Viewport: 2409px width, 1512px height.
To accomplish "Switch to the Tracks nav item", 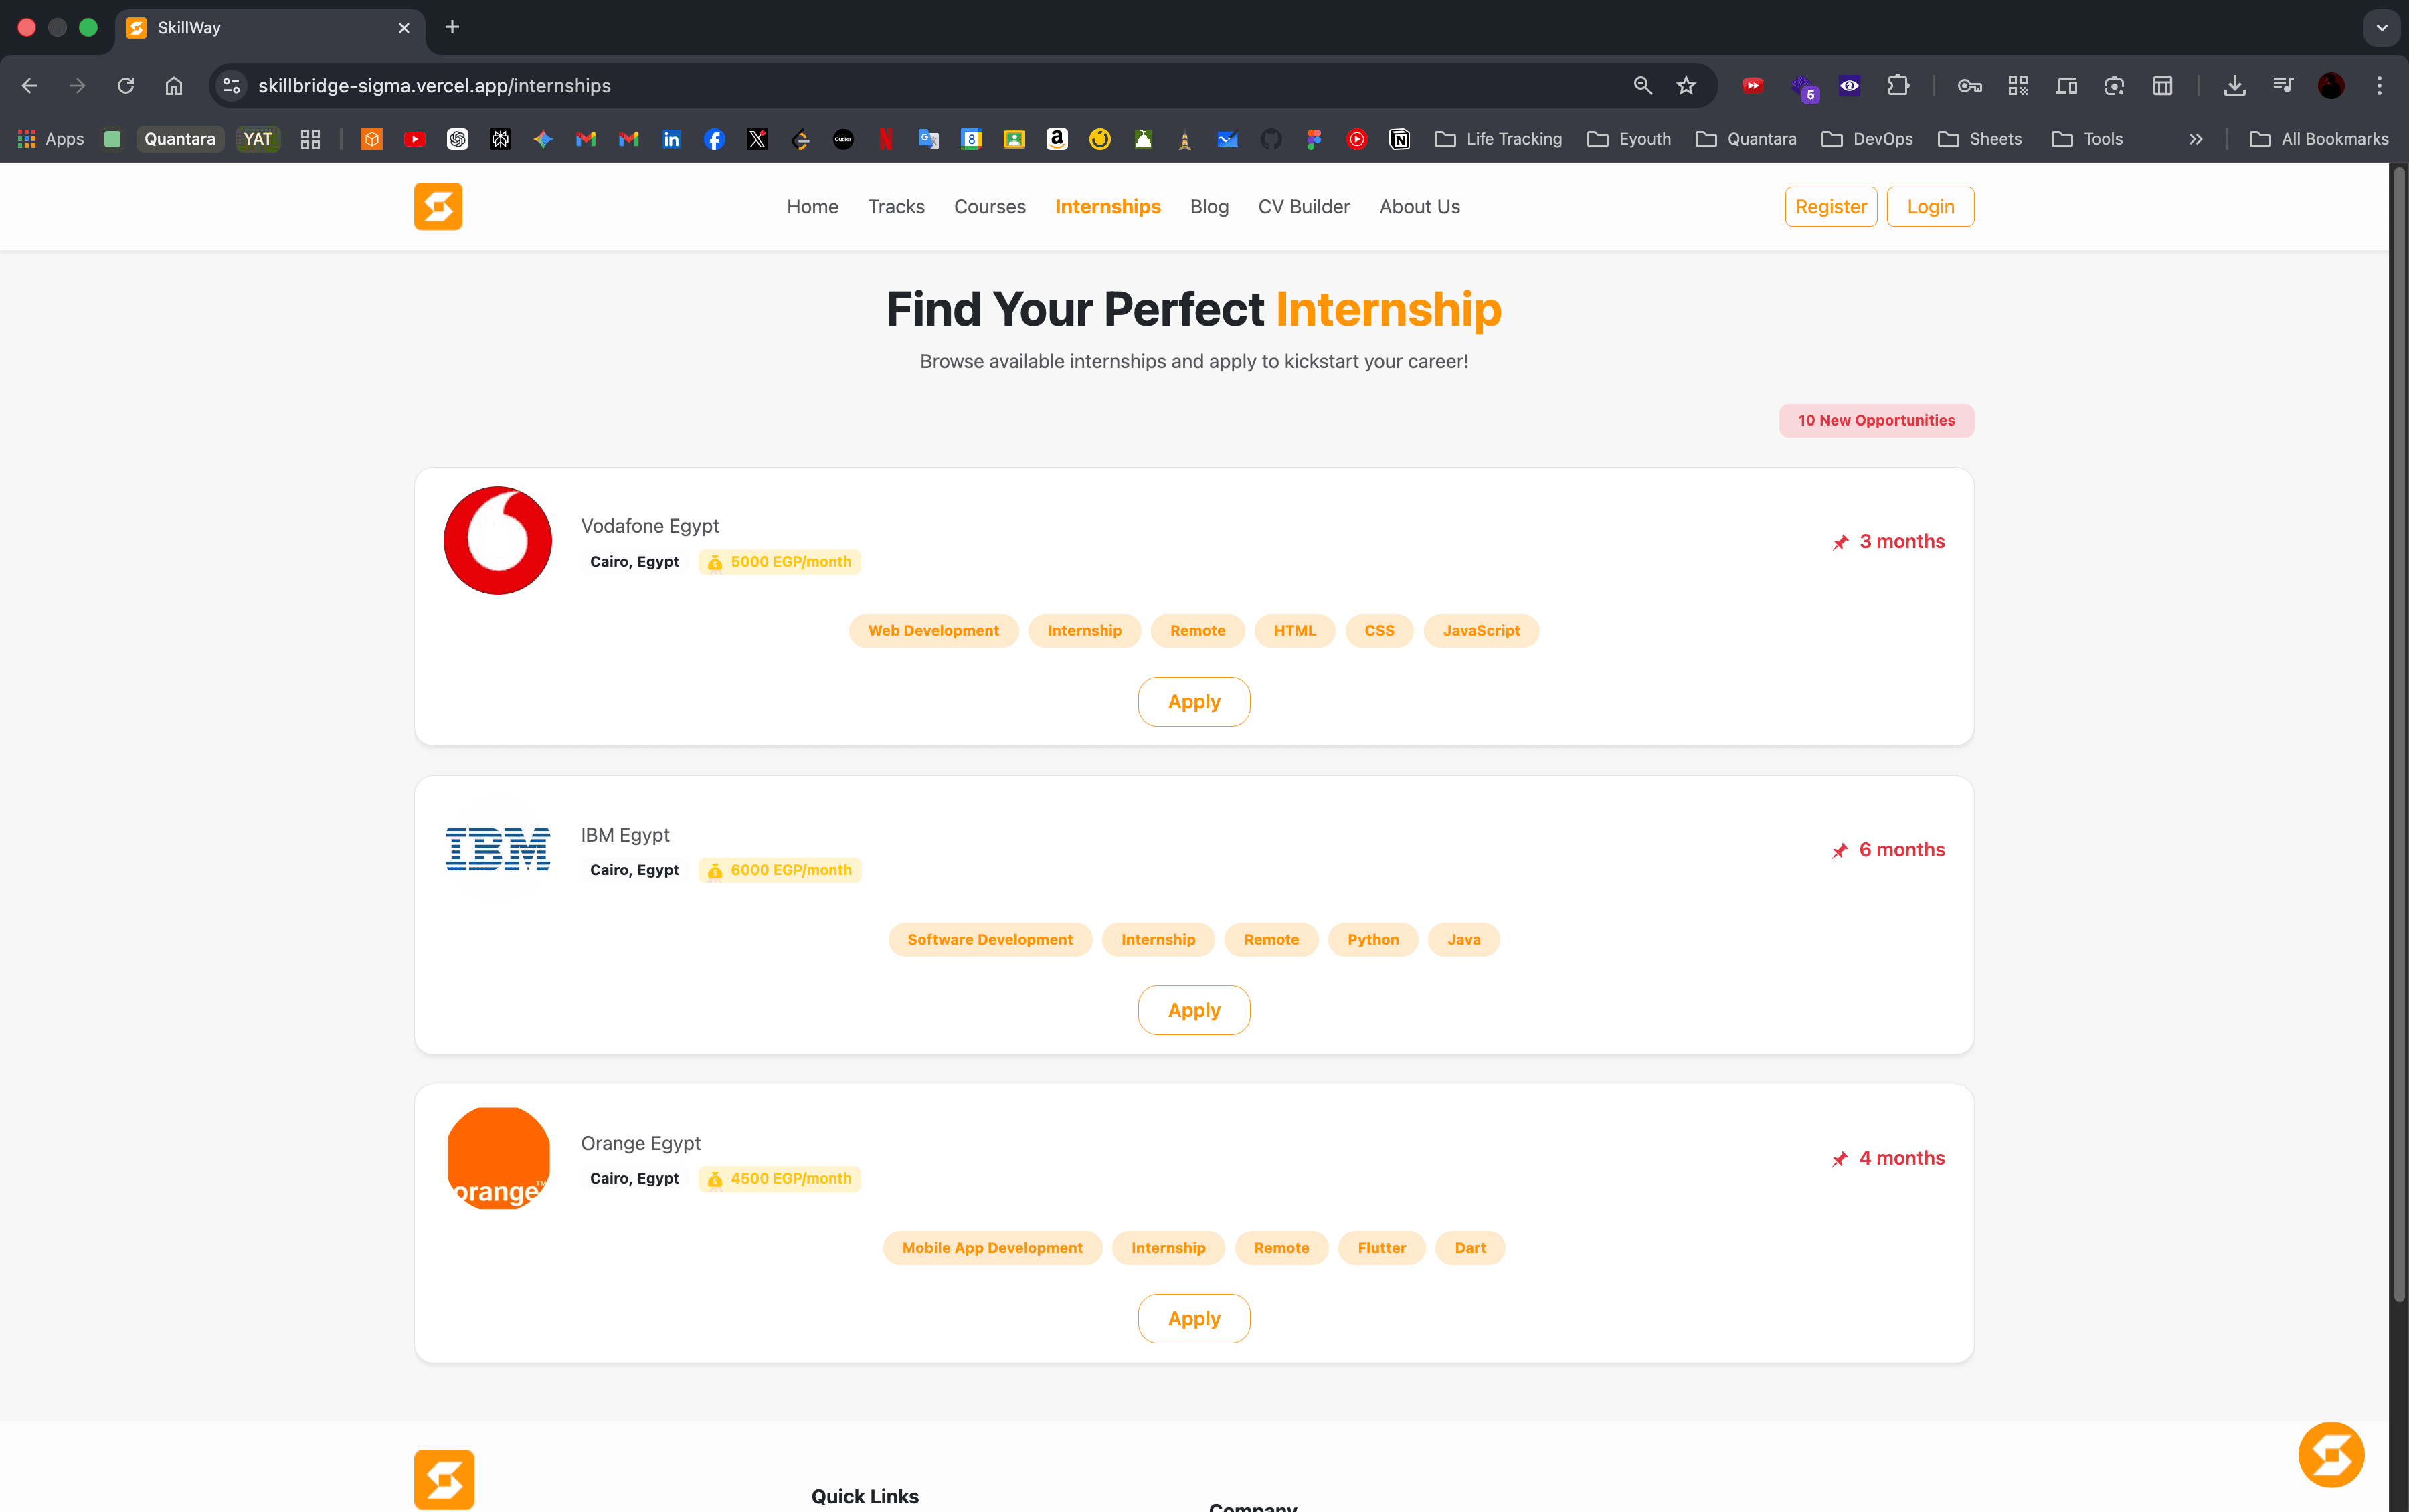I will coord(895,206).
